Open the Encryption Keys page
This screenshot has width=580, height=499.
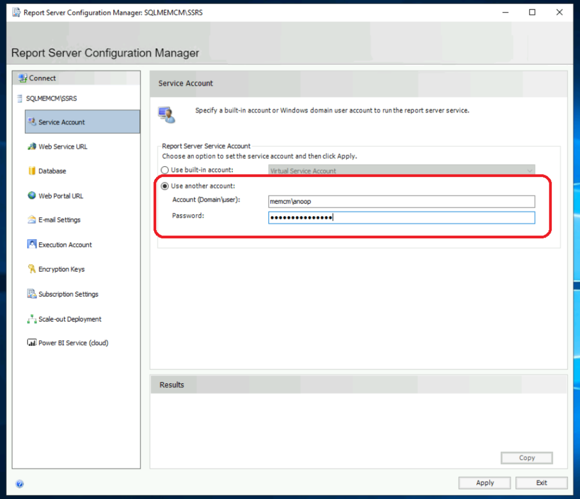coord(61,269)
